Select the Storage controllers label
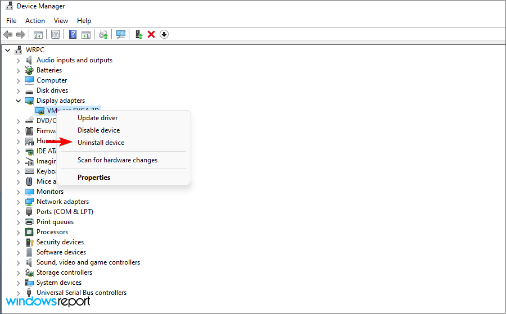This screenshot has height=314, width=506. pyautogui.click(x=64, y=272)
